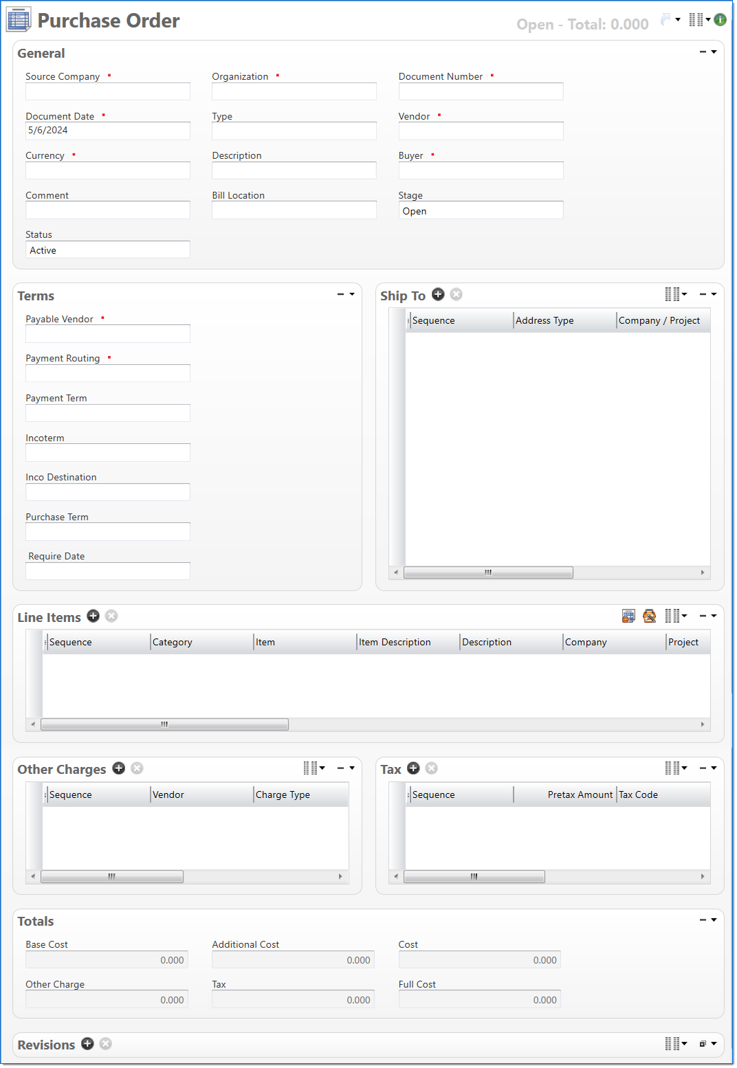Click the Sequence column header in Tax grid
737x1068 pixels.
pos(433,794)
